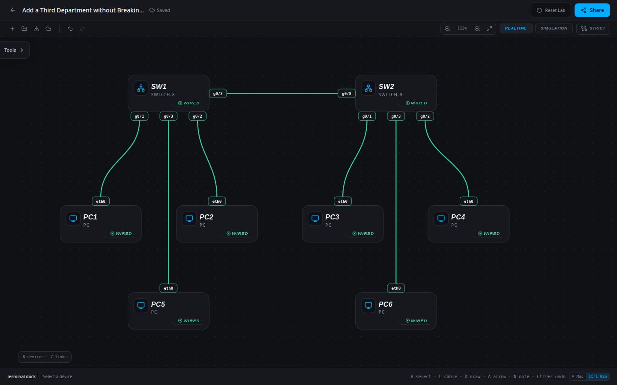Click the 'N note' shortcut hint
Screen dimensions: 617x385
(x=521, y=376)
